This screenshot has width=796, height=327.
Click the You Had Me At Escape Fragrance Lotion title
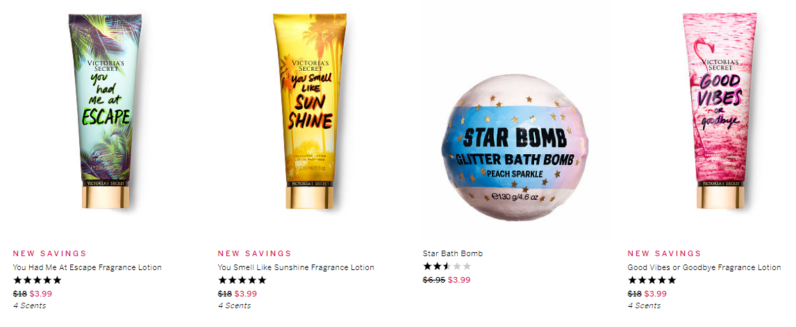pos(88,267)
